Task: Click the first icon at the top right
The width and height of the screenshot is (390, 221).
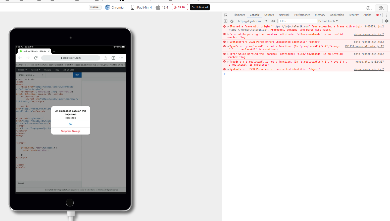Action: 369,8
